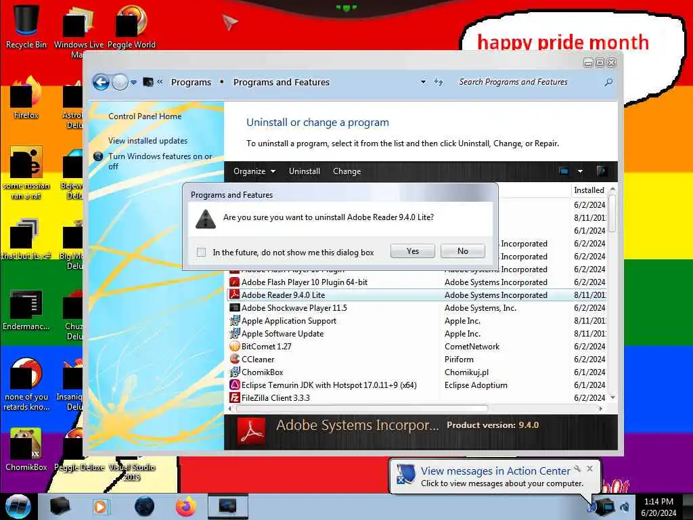Click the volume icon in system tray

625,506
